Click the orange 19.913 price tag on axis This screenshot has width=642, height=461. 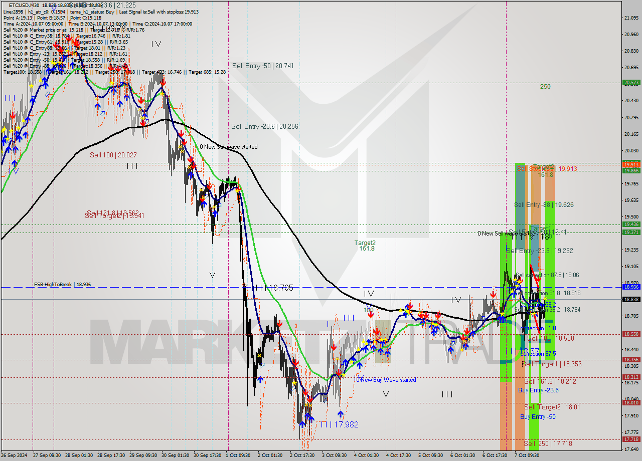(x=631, y=164)
